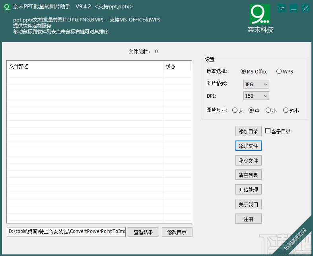
Task: Click the 访问奈末官网 corner link
Action: 295,239
